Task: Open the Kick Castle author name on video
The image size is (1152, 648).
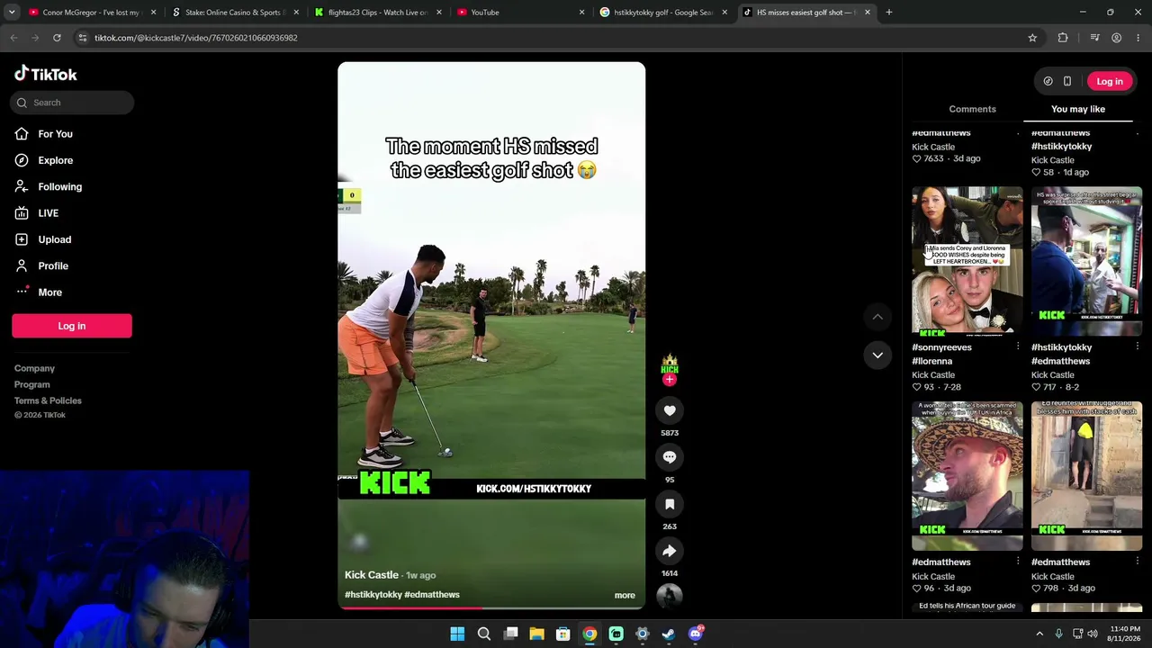Action: (x=371, y=575)
